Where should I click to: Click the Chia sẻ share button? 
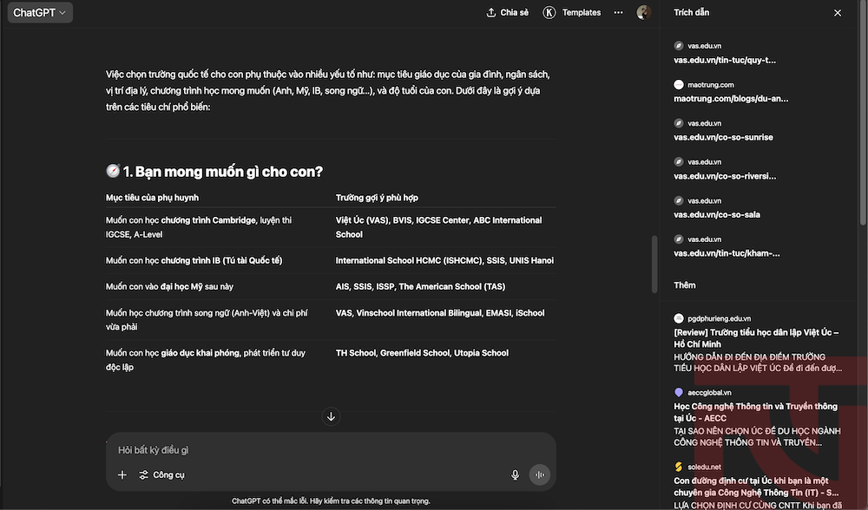tap(508, 13)
